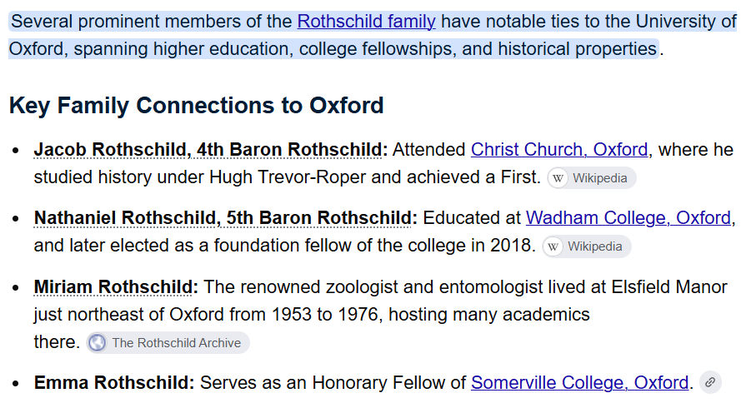Click the Wikipedia source chip after Jacob Rothschild
Viewport: 756px width, 413px height.
click(592, 178)
